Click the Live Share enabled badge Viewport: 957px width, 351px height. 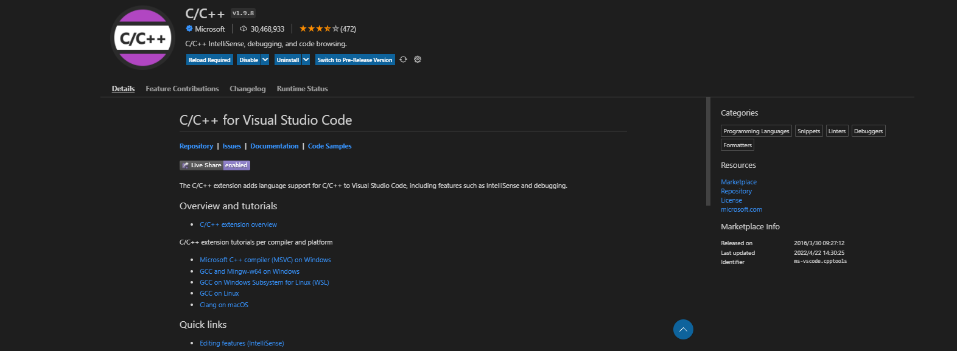click(x=215, y=165)
